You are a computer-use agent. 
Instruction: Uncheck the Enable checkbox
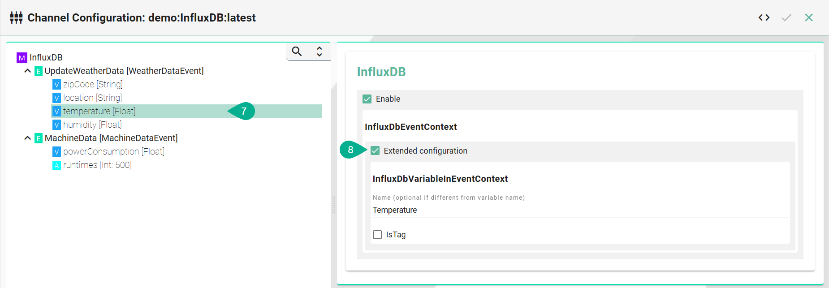click(x=367, y=99)
